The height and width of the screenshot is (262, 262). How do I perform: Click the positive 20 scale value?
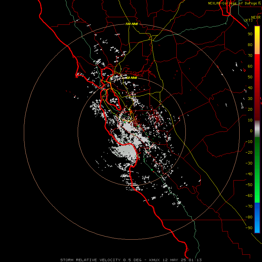coord(250,109)
